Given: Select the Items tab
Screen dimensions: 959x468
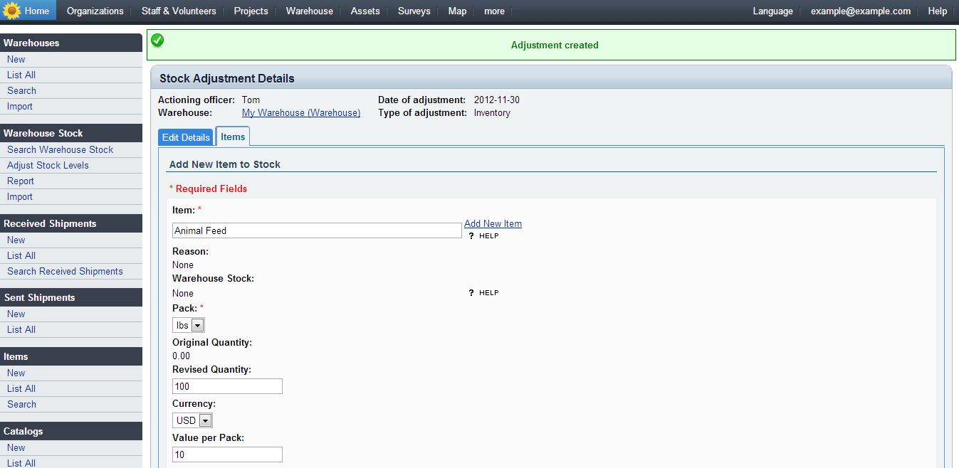Looking at the screenshot, I should click(x=233, y=137).
